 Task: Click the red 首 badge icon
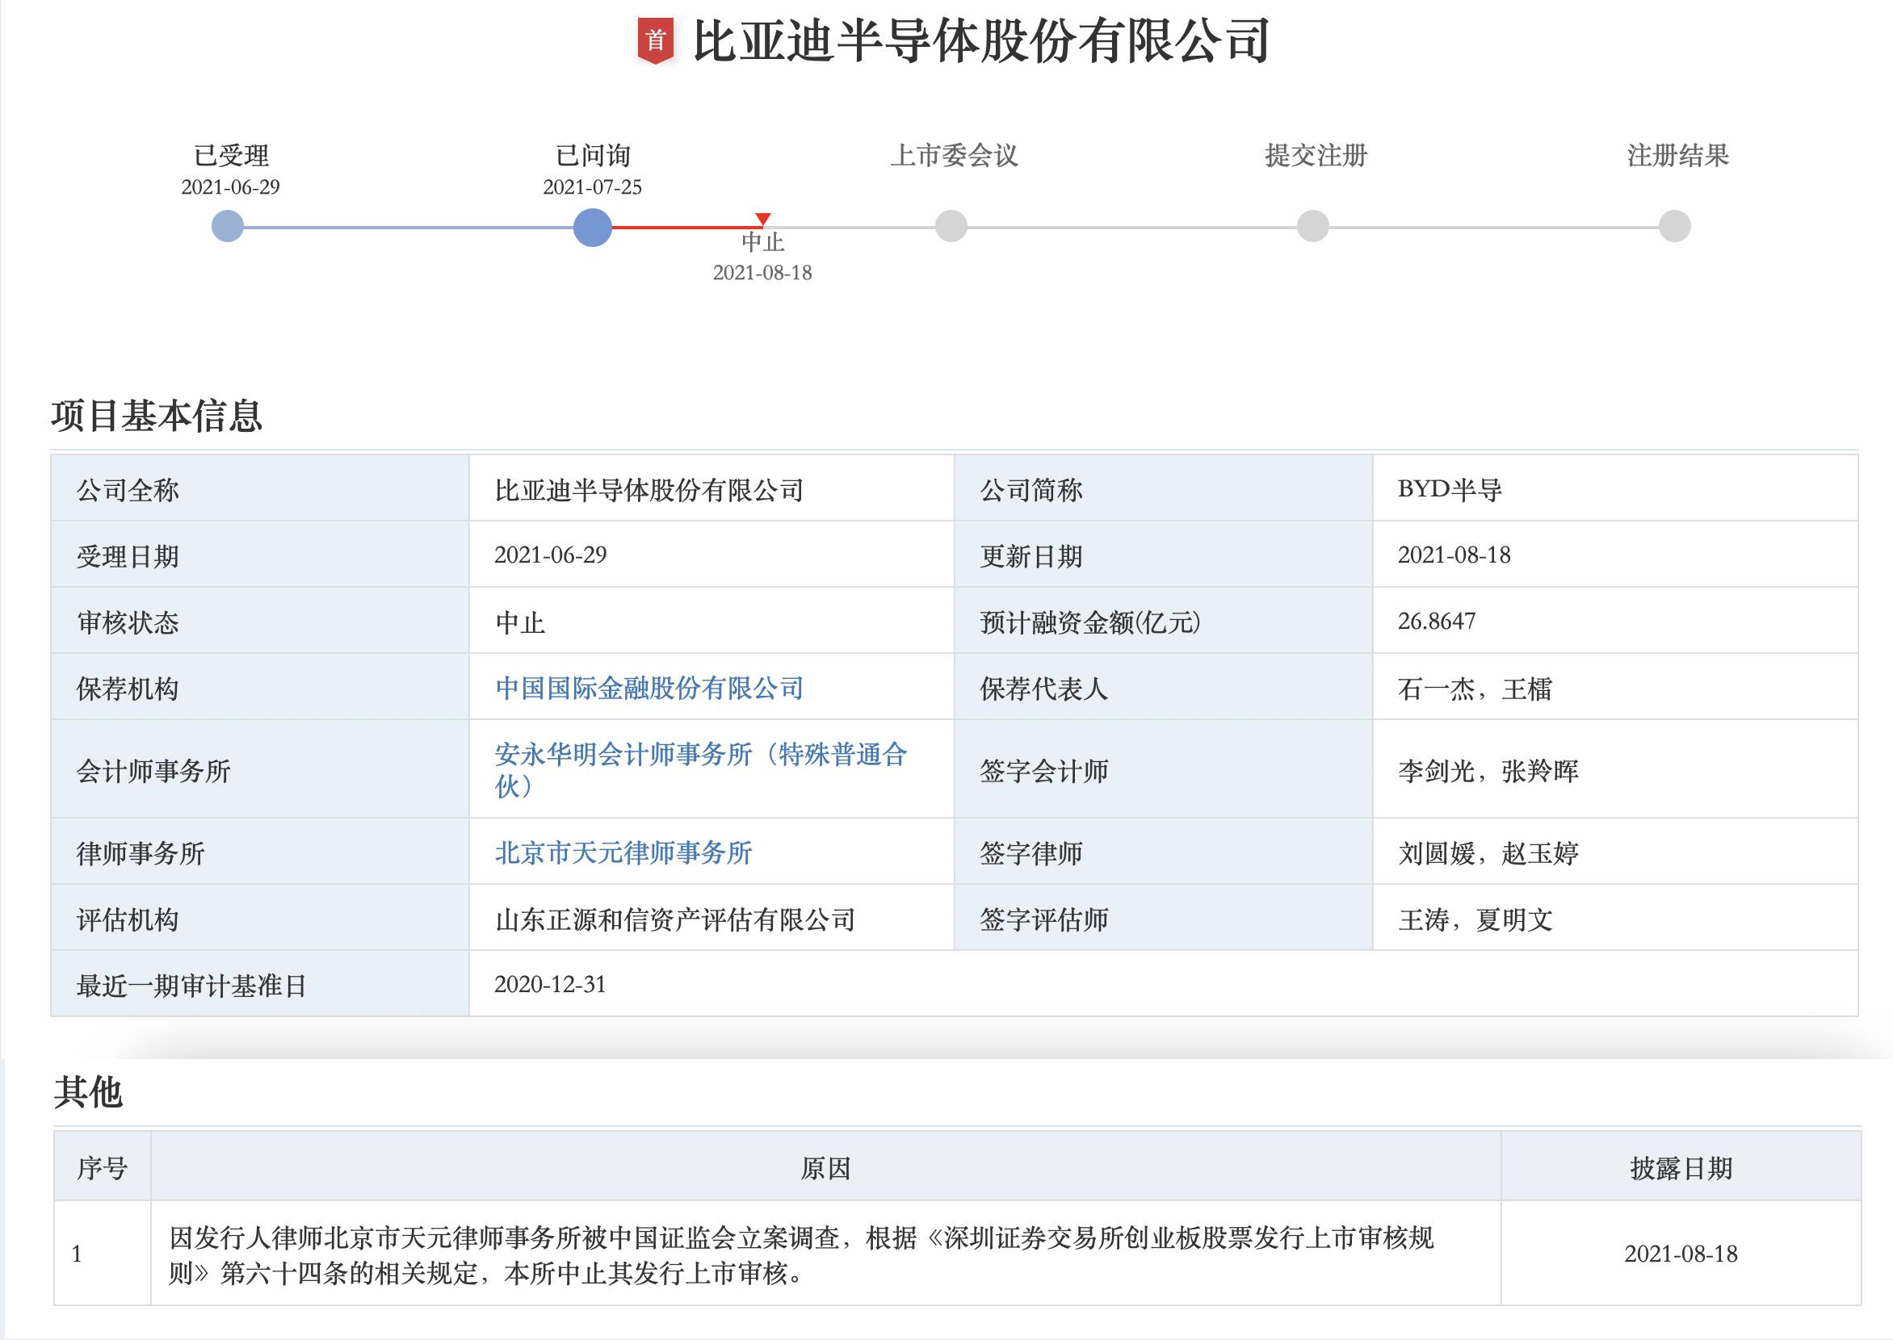[656, 40]
